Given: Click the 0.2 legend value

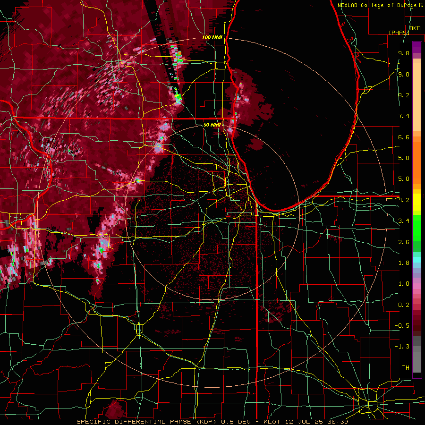Looking at the screenshot, I should 404,305.
